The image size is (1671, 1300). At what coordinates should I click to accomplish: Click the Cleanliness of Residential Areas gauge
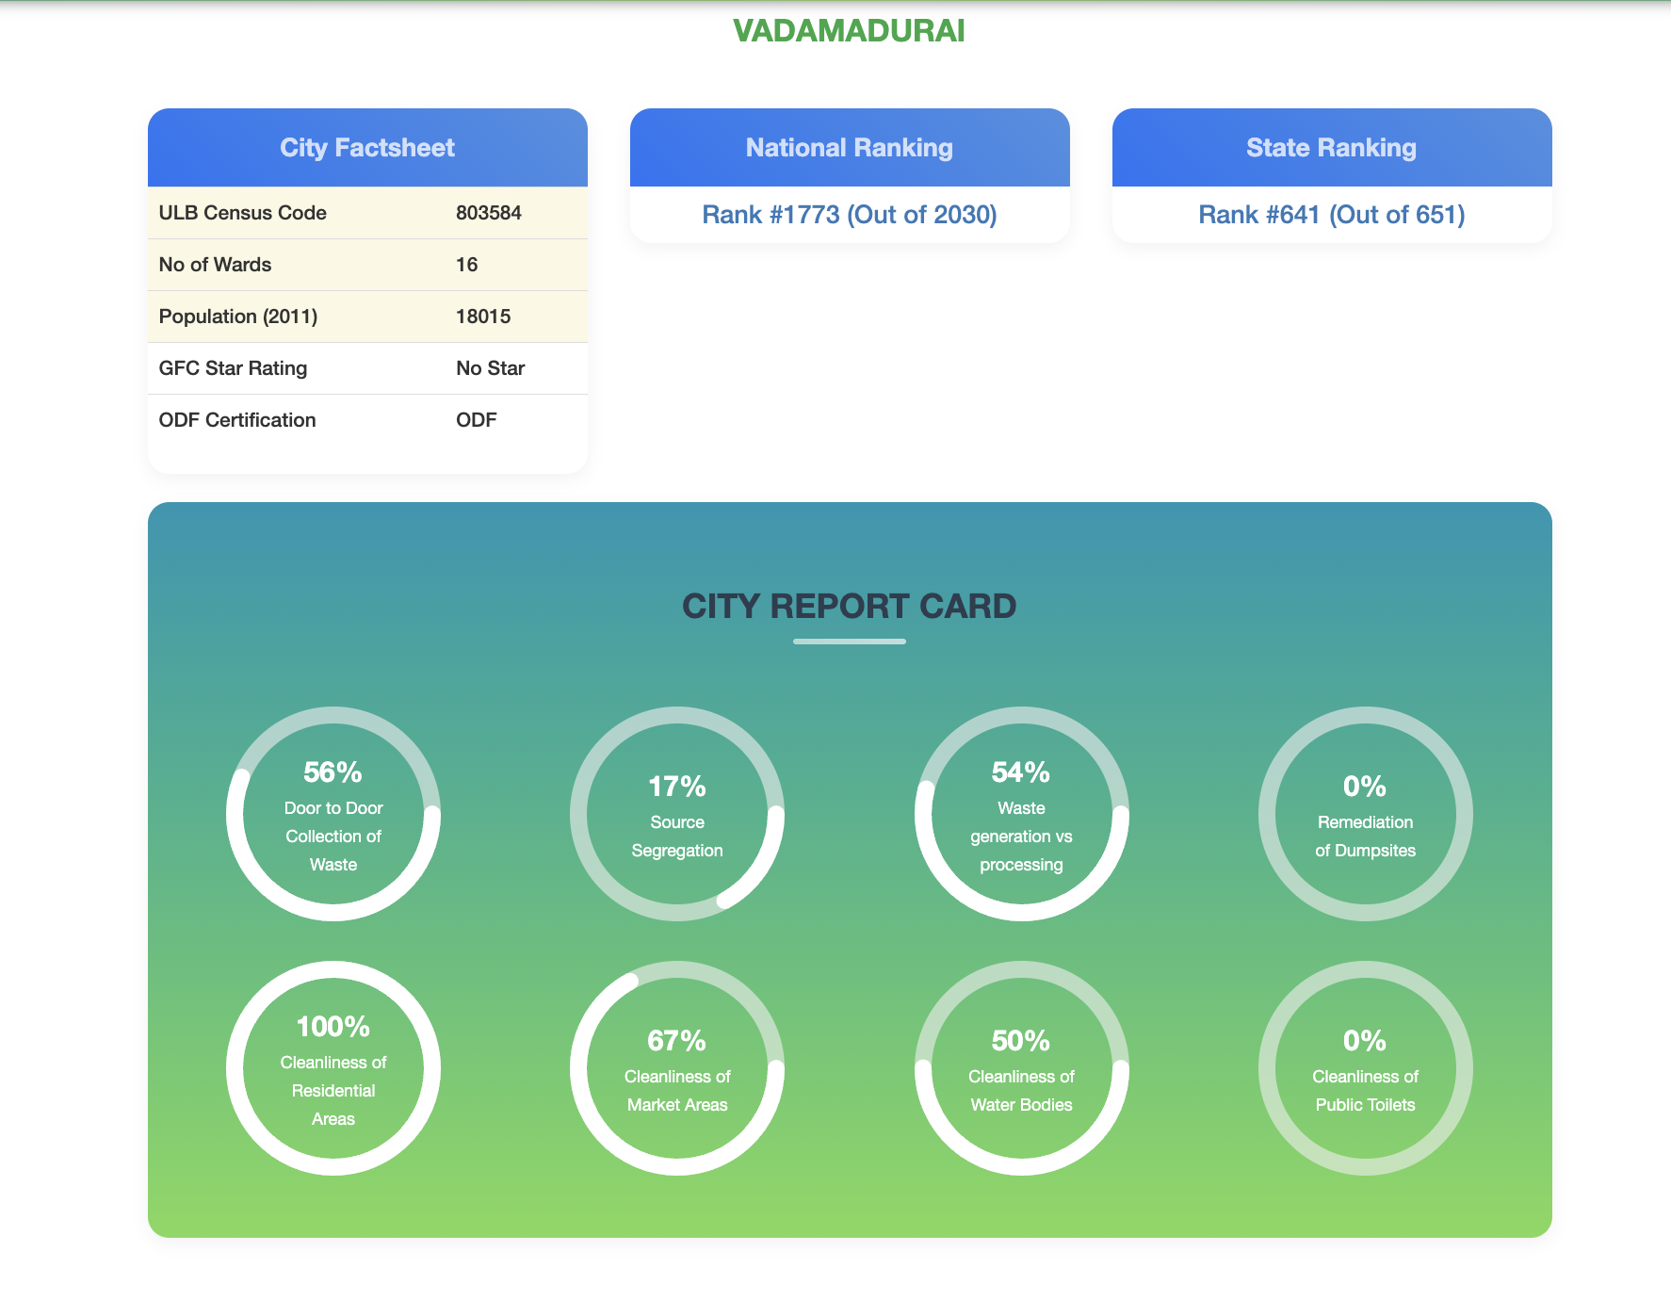[333, 1068]
